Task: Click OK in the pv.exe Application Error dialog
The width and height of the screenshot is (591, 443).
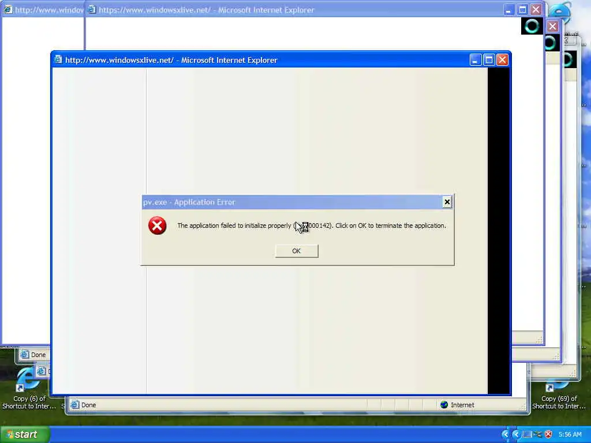Action: pyautogui.click(x=296, y=251)
